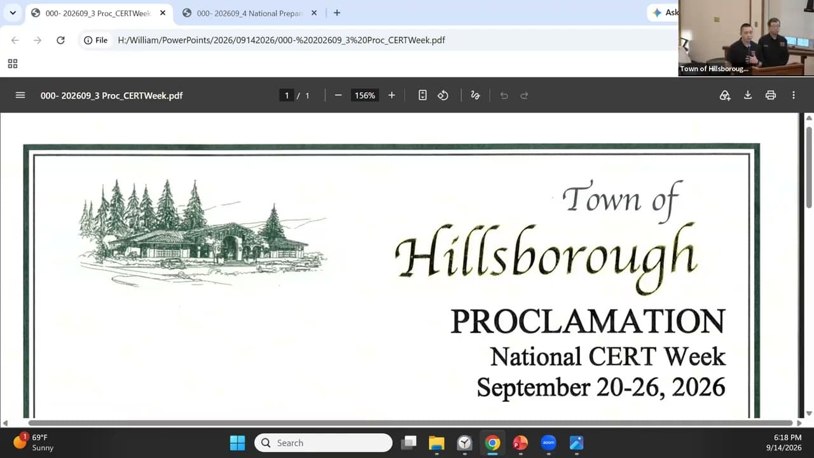The image size is (814, 458).
Task: Click the address bar file path
Action: tap(281, 40)
